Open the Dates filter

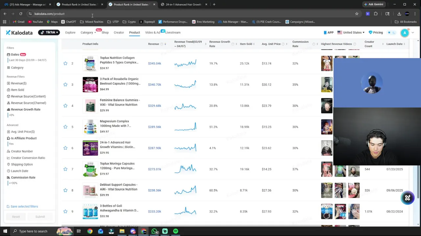(x=15, y=54)
